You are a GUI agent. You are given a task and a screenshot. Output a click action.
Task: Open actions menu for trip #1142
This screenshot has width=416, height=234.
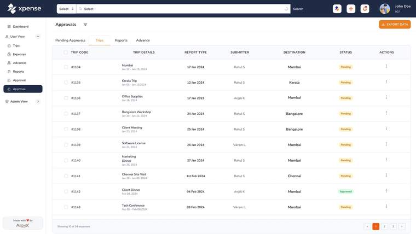coord(386,191)
